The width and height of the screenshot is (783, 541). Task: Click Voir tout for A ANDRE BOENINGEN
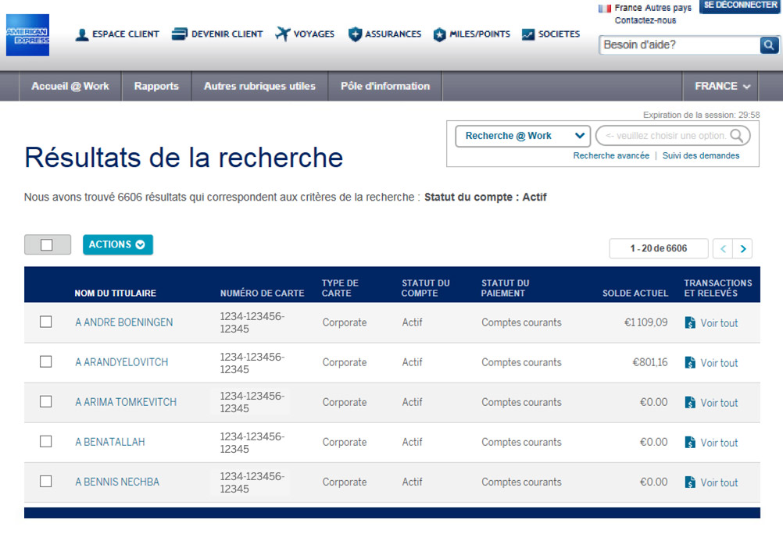(x=719, y=323)
